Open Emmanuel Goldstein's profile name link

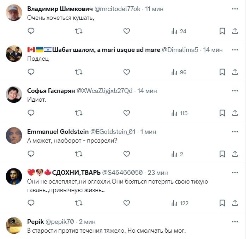coord(58,131)
